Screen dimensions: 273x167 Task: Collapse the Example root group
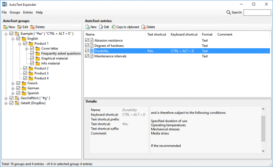coord(6,34)
